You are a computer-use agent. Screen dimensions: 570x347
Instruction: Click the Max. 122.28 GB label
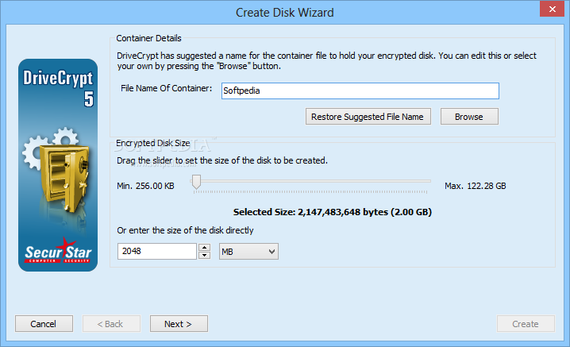(475, 186)
